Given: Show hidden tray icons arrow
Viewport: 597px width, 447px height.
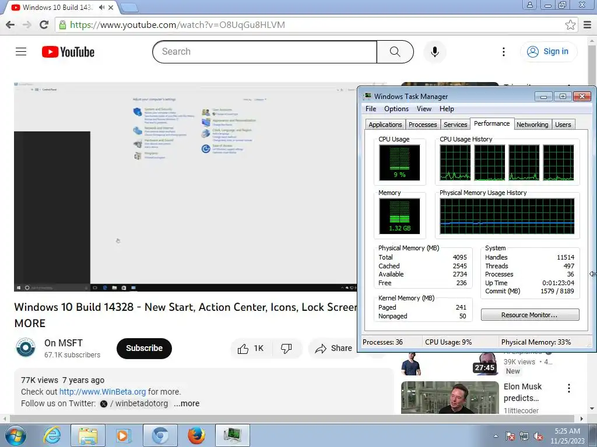Looking at the screenshot, I should 496,436.
